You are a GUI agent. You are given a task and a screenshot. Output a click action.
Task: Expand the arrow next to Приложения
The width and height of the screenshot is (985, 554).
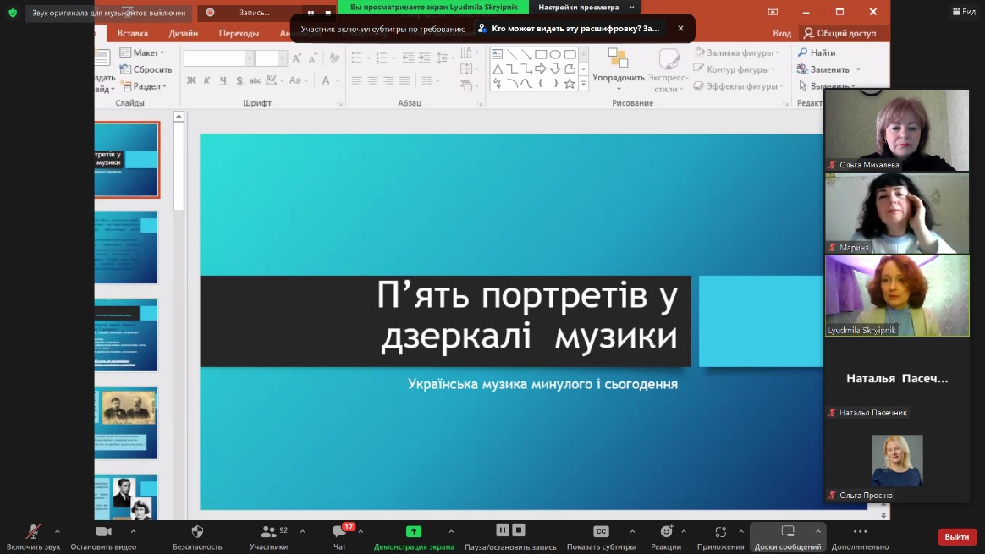(x=741, y=531)
